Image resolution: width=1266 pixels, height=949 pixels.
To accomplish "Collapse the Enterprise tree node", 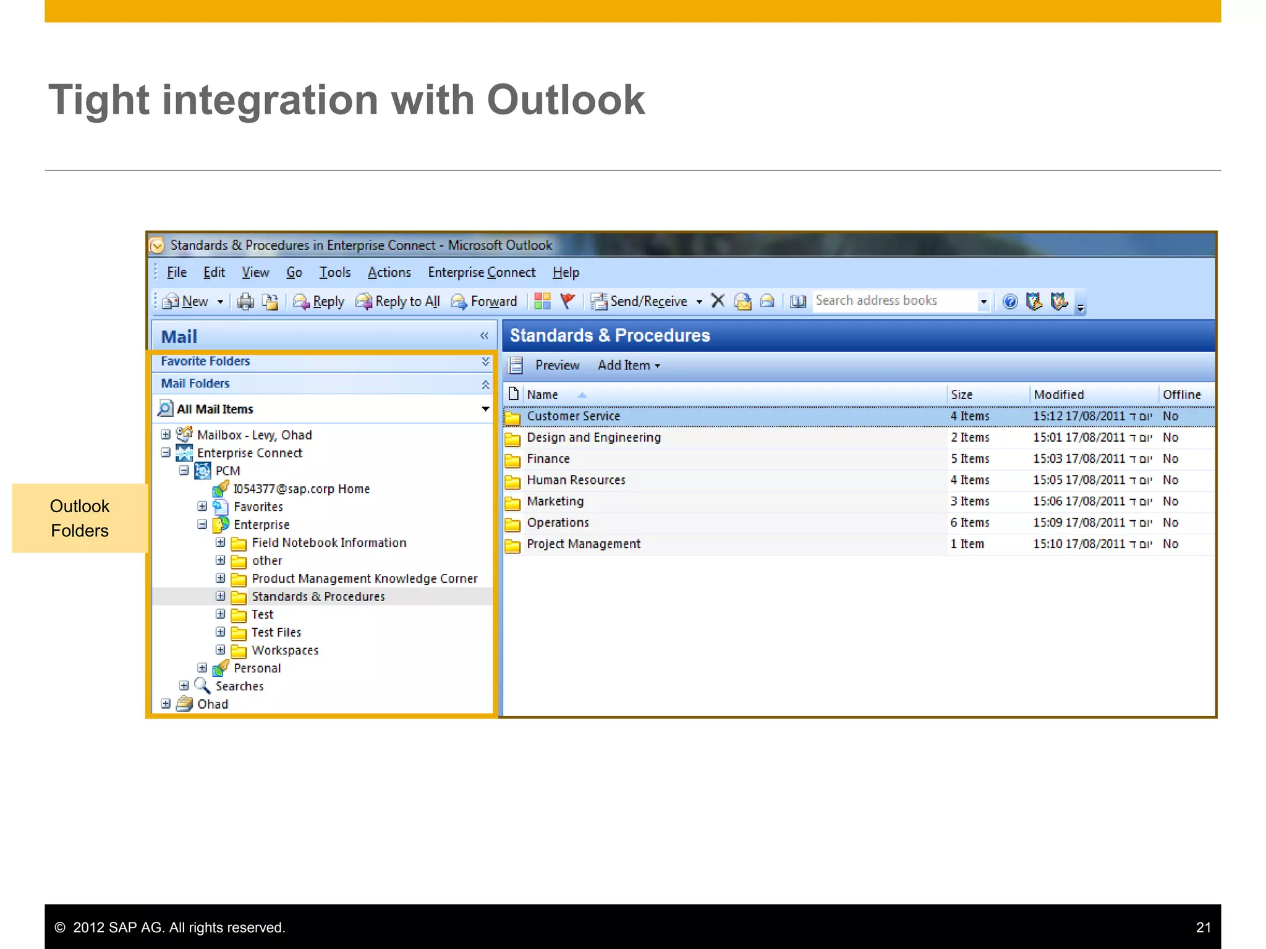I will pyautogui.click(x=202, y=524).
